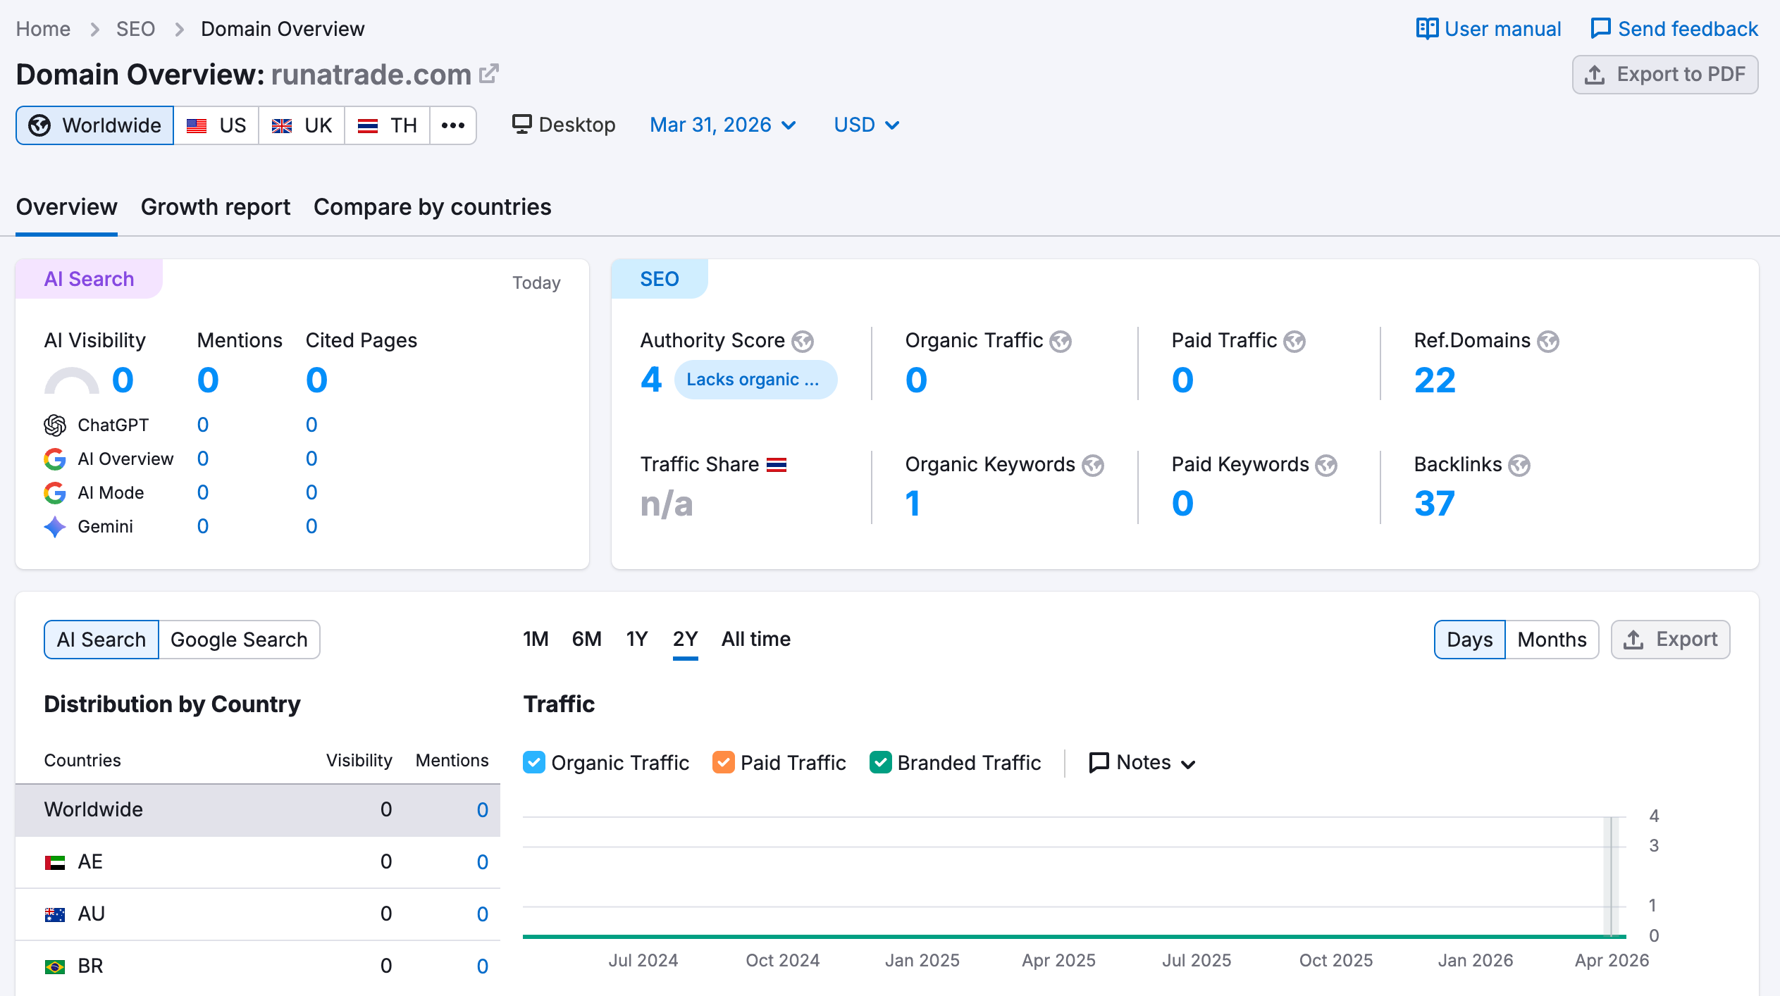Screen dimensions: 1780x996
Task: Click the Mentions value for AE
Action: (x=483, y=862)
